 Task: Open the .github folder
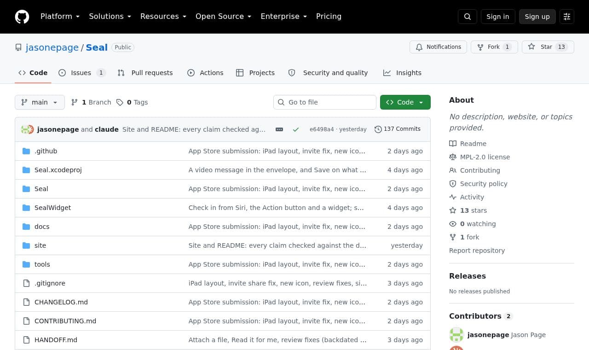tap(46, 151)
